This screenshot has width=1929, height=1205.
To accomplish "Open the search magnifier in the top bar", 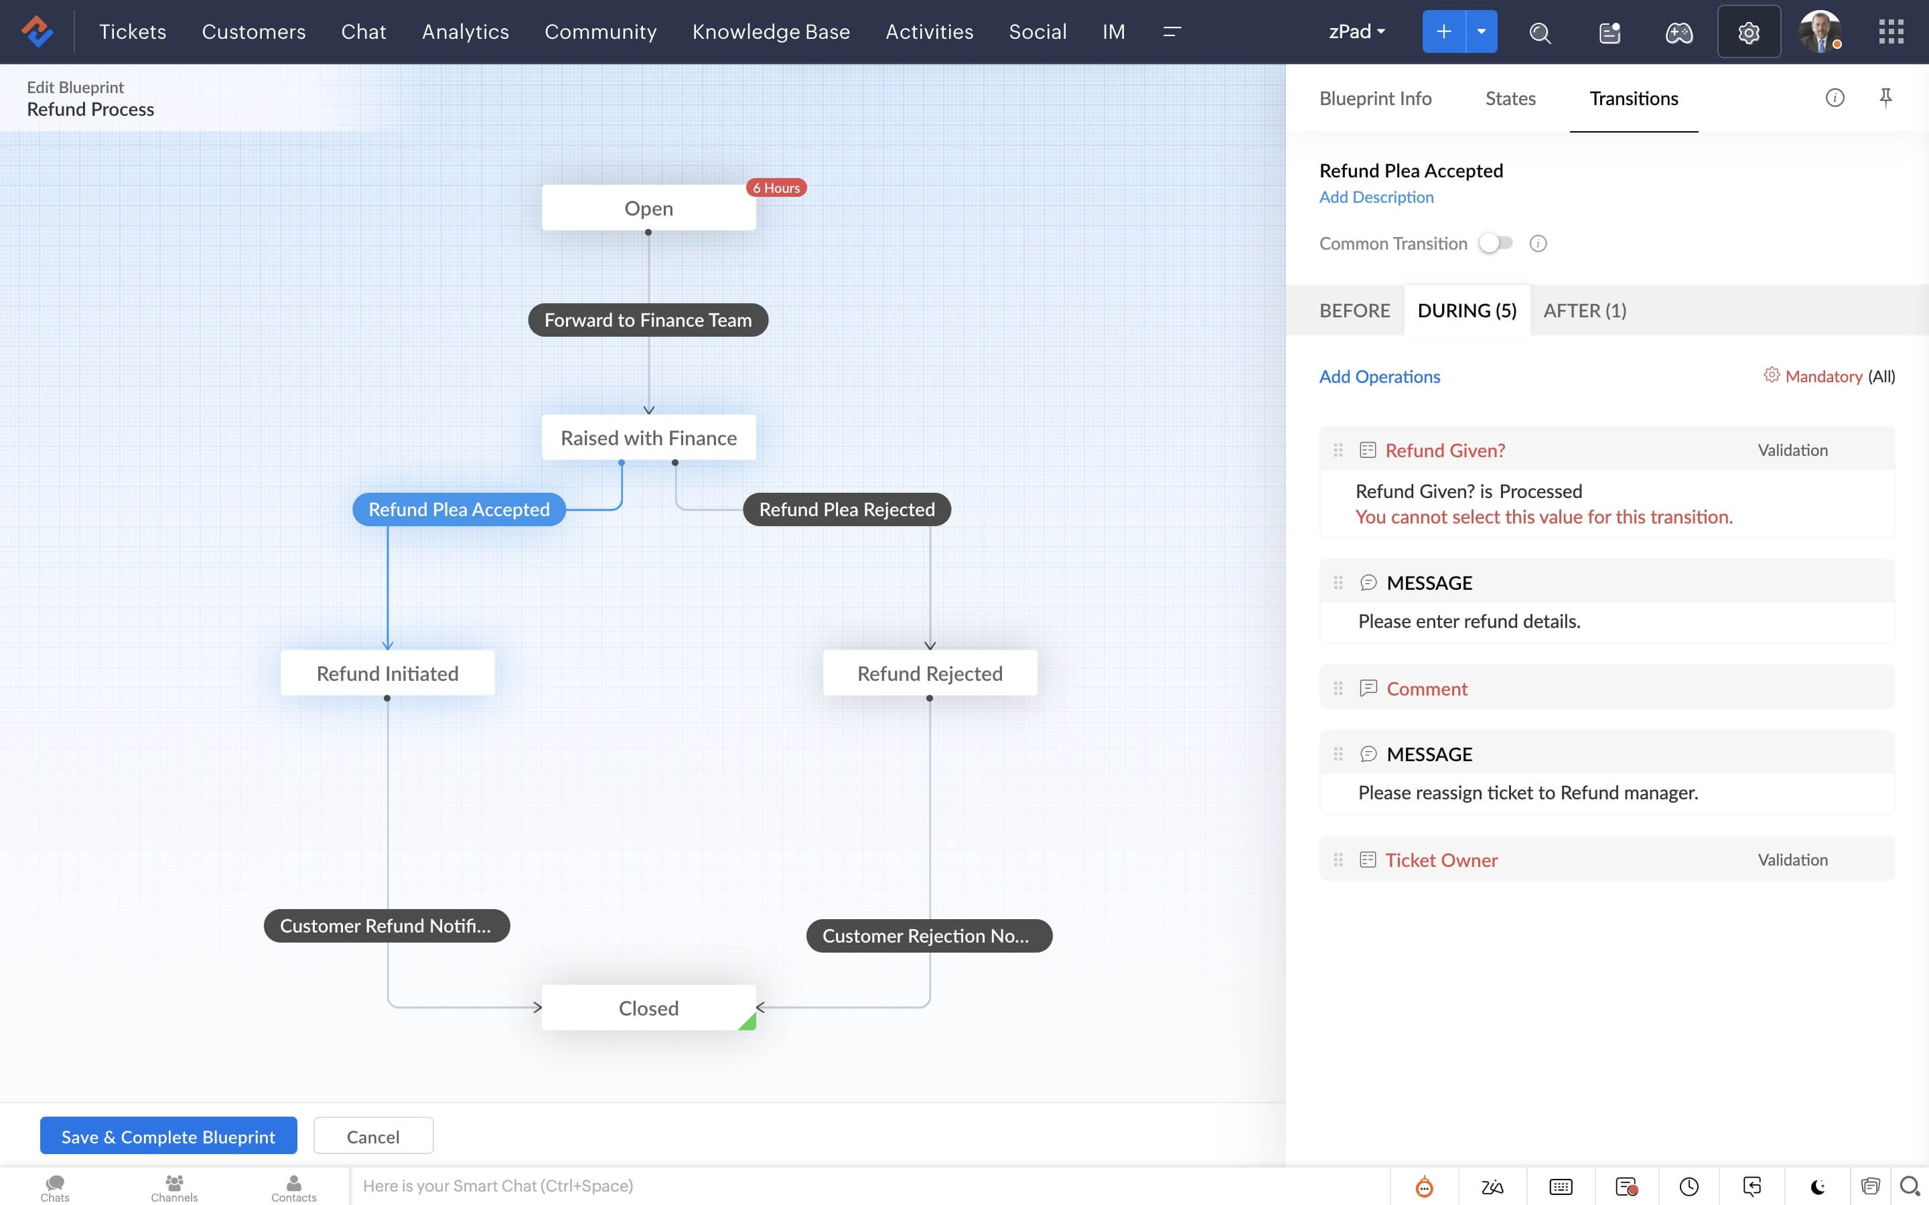I will click(1540, 33).
